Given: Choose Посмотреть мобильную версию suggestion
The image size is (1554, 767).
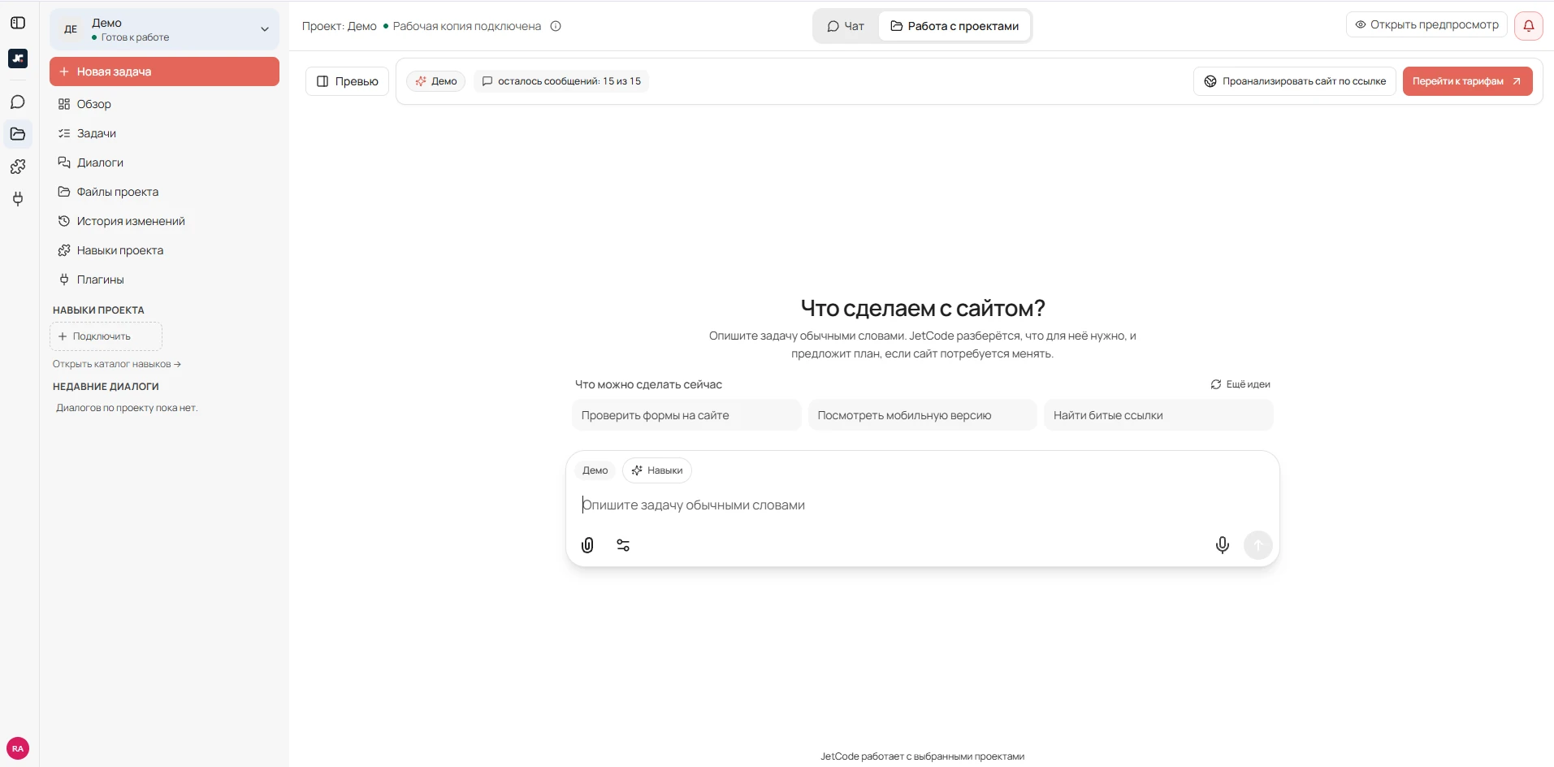Looking at the screenshot, I should [922, 415].
